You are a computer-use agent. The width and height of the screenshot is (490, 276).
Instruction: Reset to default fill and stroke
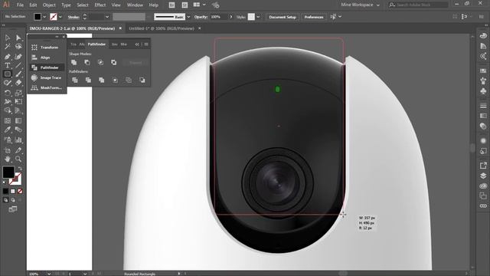(x=5, y=182)
